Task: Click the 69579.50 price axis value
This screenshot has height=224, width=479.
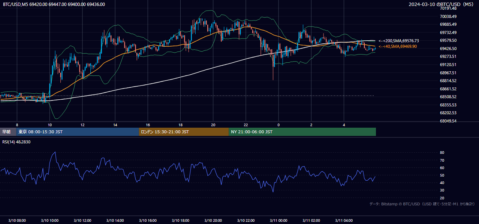Action: click(x=448, y=40)
